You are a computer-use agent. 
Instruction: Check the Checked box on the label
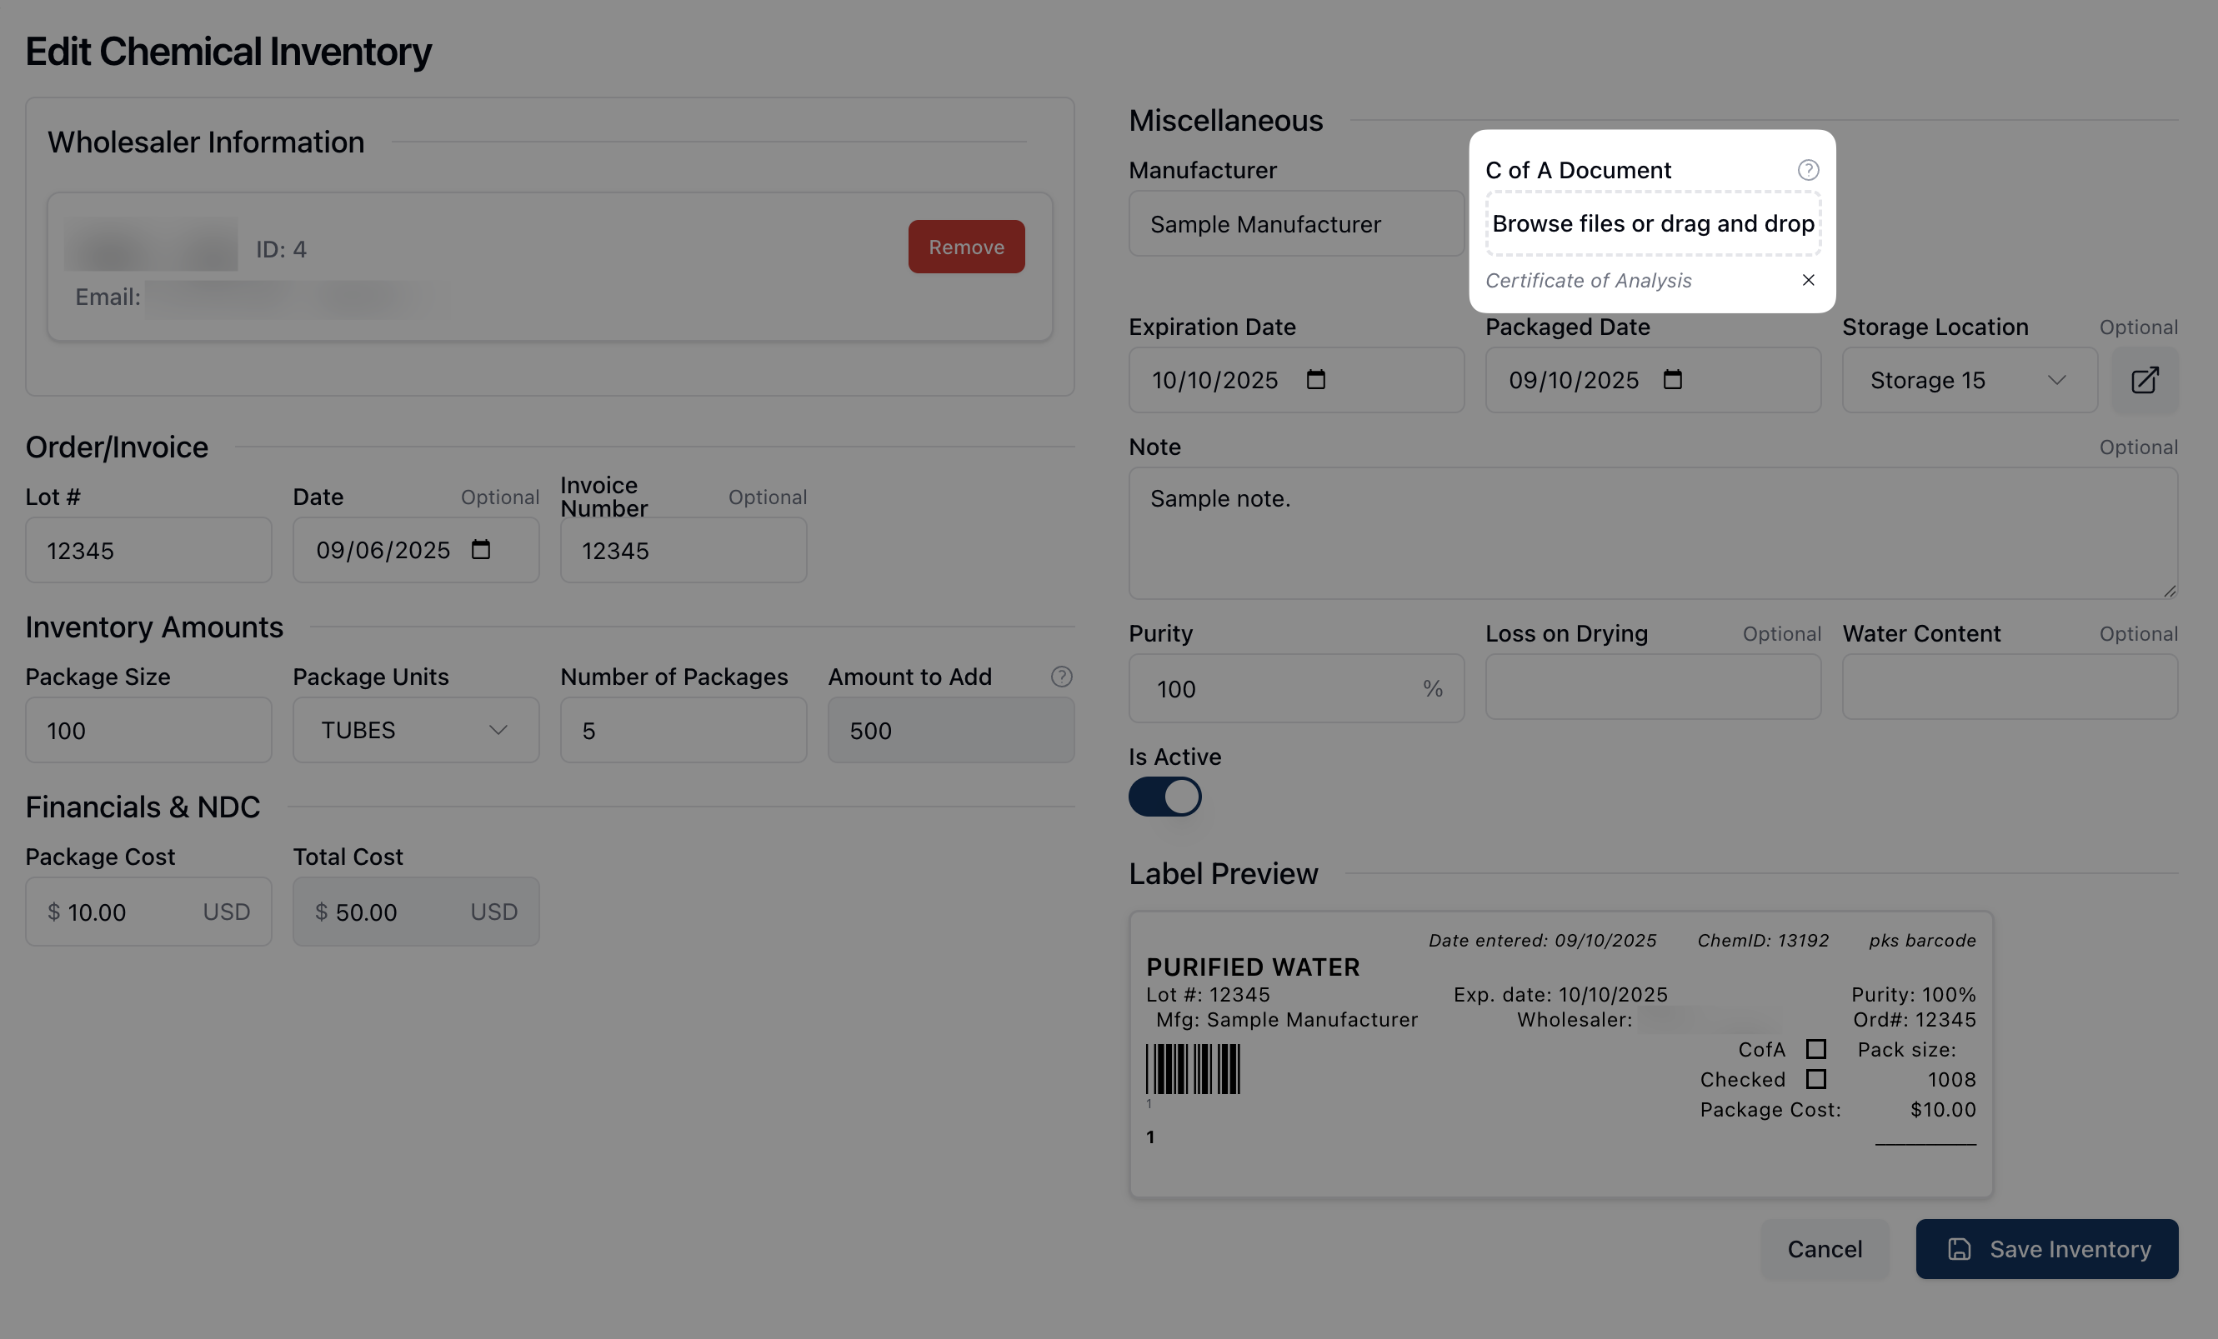1815,1079
